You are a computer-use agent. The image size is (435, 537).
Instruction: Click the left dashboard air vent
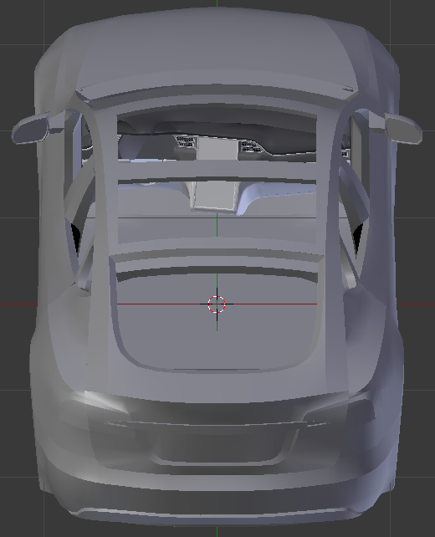pos(186,141)
